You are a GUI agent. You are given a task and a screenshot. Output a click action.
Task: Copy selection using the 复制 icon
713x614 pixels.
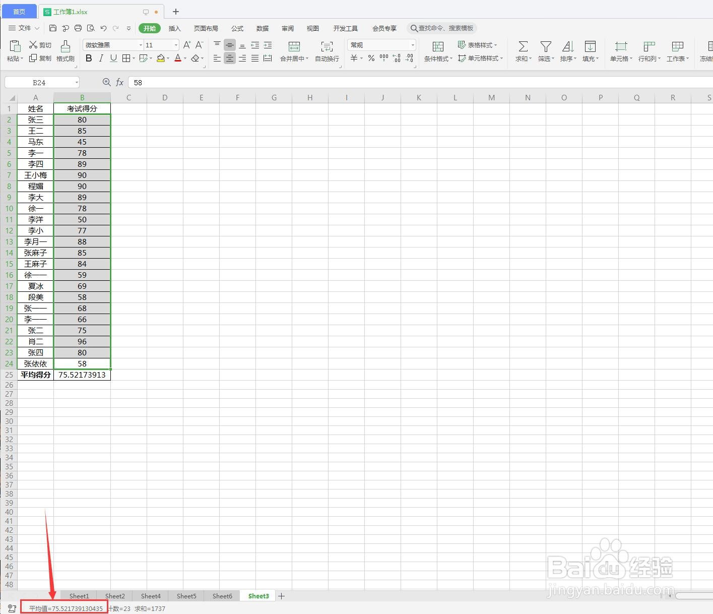pyautogui.click(x=33, y=58)
